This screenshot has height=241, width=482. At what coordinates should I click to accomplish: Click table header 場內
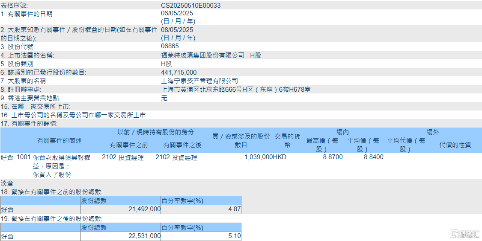(x=342, y=132)
